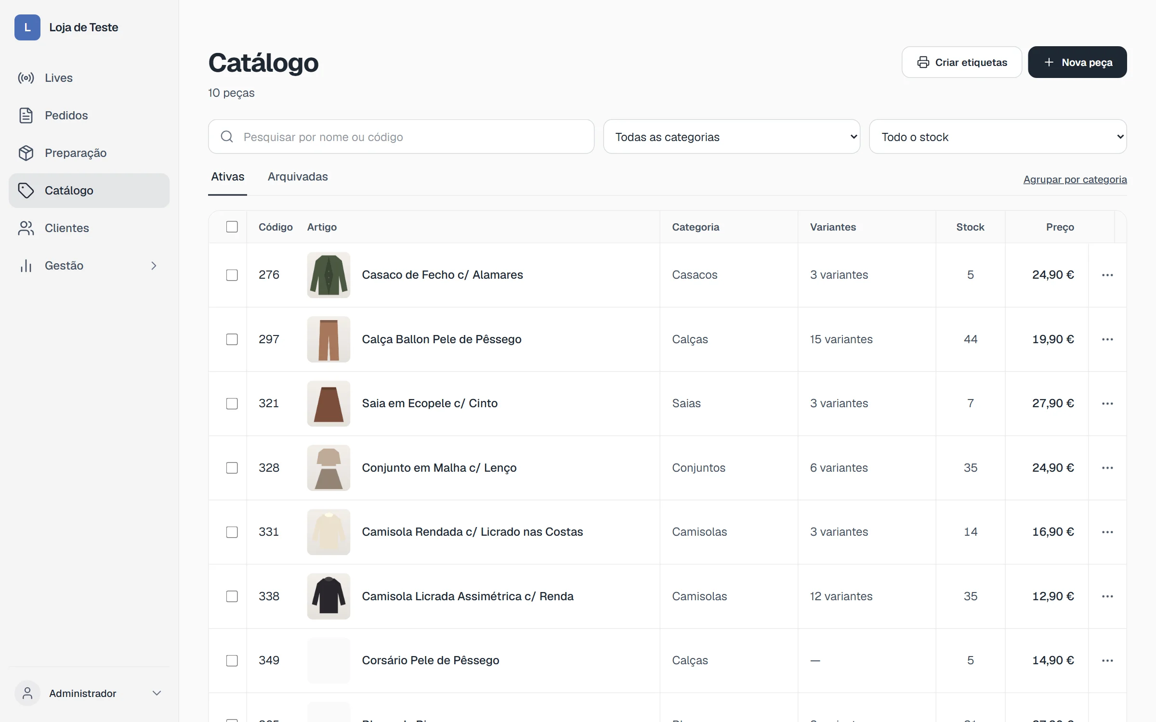Click the Preparação box icon

pos(26,153)
